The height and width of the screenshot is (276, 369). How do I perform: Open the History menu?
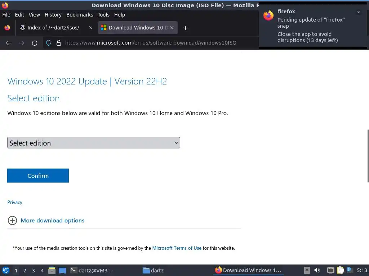53,15
